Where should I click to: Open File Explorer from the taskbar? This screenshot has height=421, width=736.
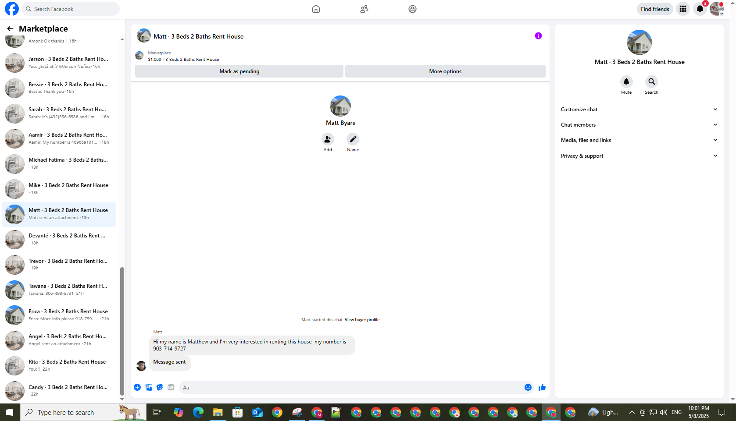pos(218,412)
